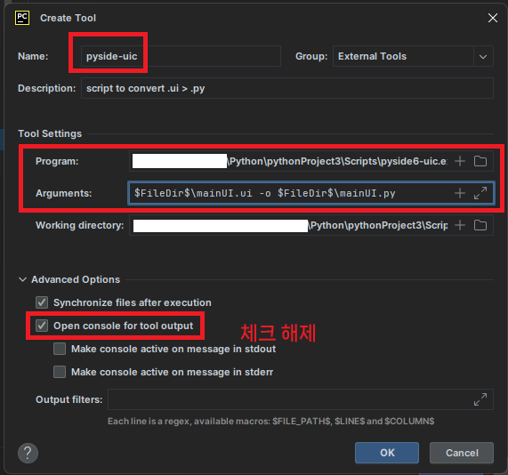The width and height of the screenshot is (508, 475).
Task: Expand the Arguments field editor
Action: click(480, 193)
